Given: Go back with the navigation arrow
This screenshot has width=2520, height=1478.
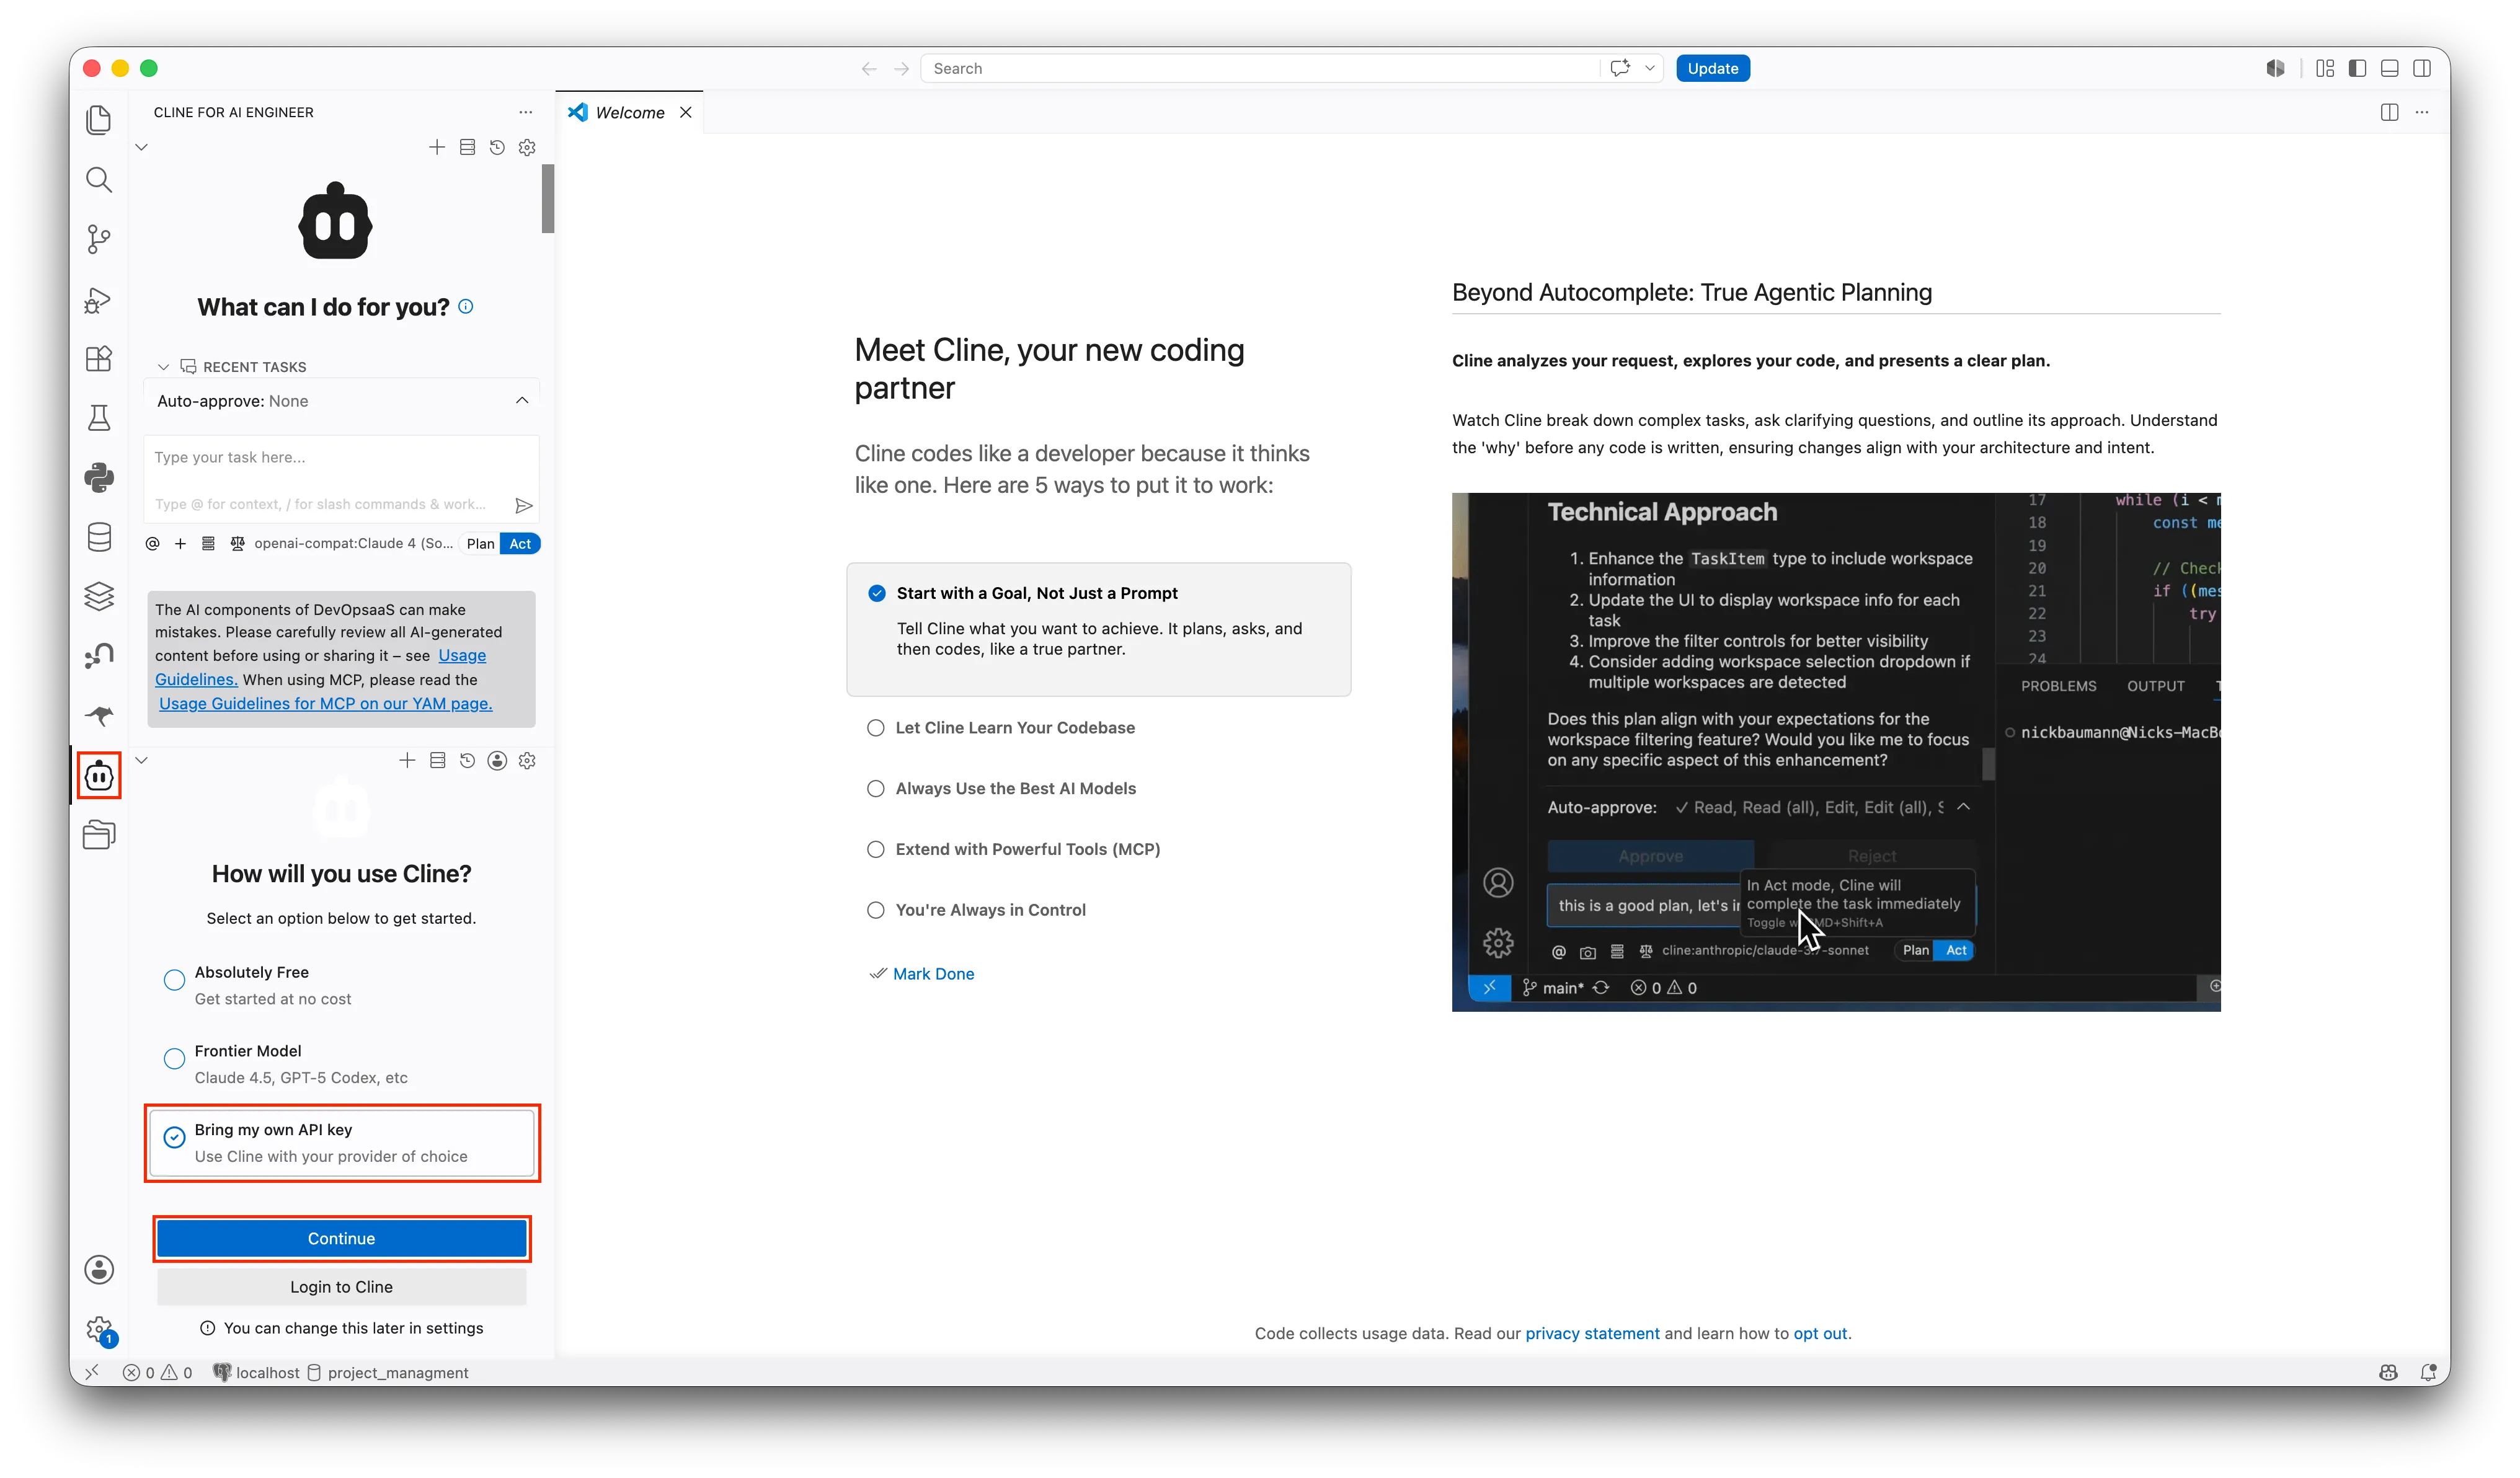Looking at the screenshot, I should [868, 68].
